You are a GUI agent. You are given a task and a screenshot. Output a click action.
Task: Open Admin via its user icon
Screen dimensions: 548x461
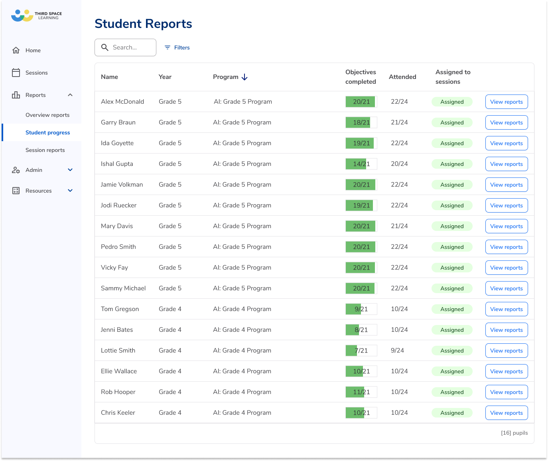click(16, 170)
